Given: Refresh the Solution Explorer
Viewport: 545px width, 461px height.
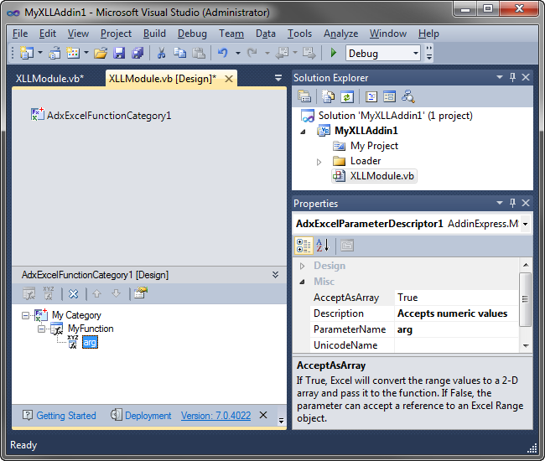Looking at the screenshot, I should point(346,96).
